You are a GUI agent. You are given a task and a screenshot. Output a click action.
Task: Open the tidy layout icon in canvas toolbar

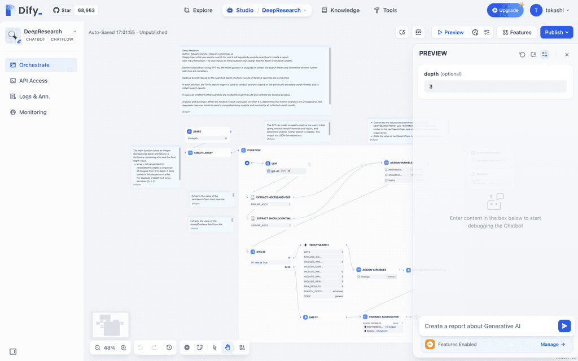pos(242,347)
